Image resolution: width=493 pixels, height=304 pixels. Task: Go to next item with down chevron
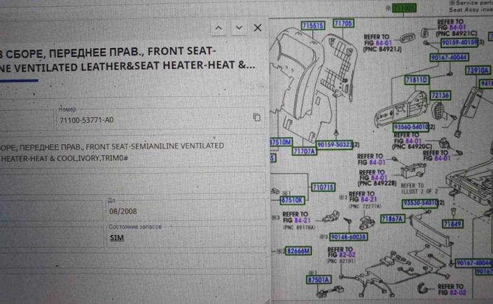coord(239,28)
